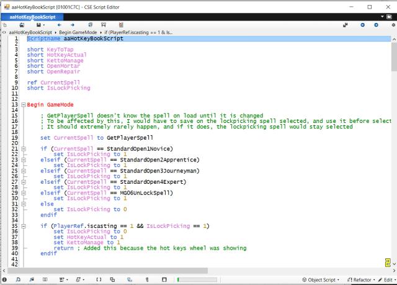Click the blocks icon in the upper right toolbar

[346, 25]
